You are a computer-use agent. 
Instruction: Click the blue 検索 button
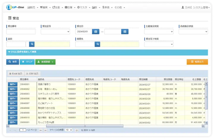12,62
